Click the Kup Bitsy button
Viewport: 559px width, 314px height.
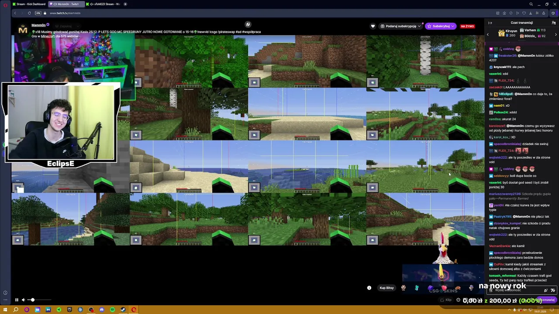[386, 288]
